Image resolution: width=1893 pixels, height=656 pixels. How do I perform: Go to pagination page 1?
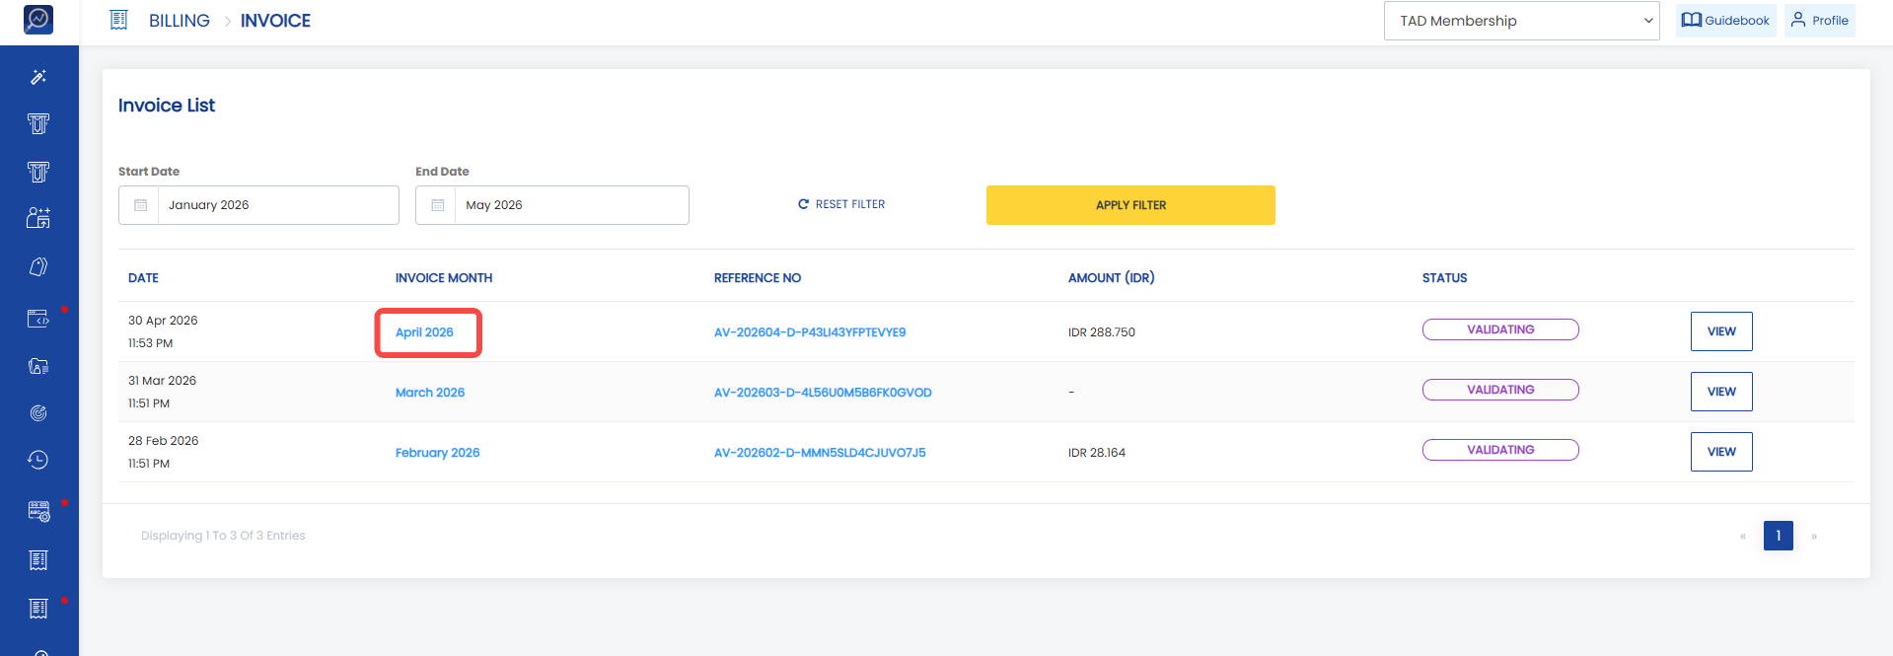point(1779,536)
